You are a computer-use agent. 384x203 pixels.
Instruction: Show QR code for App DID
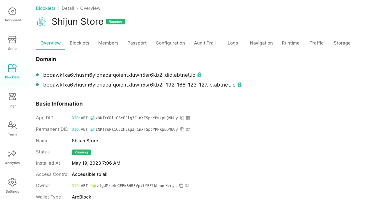pyautogui.click(x=188, y=118)
